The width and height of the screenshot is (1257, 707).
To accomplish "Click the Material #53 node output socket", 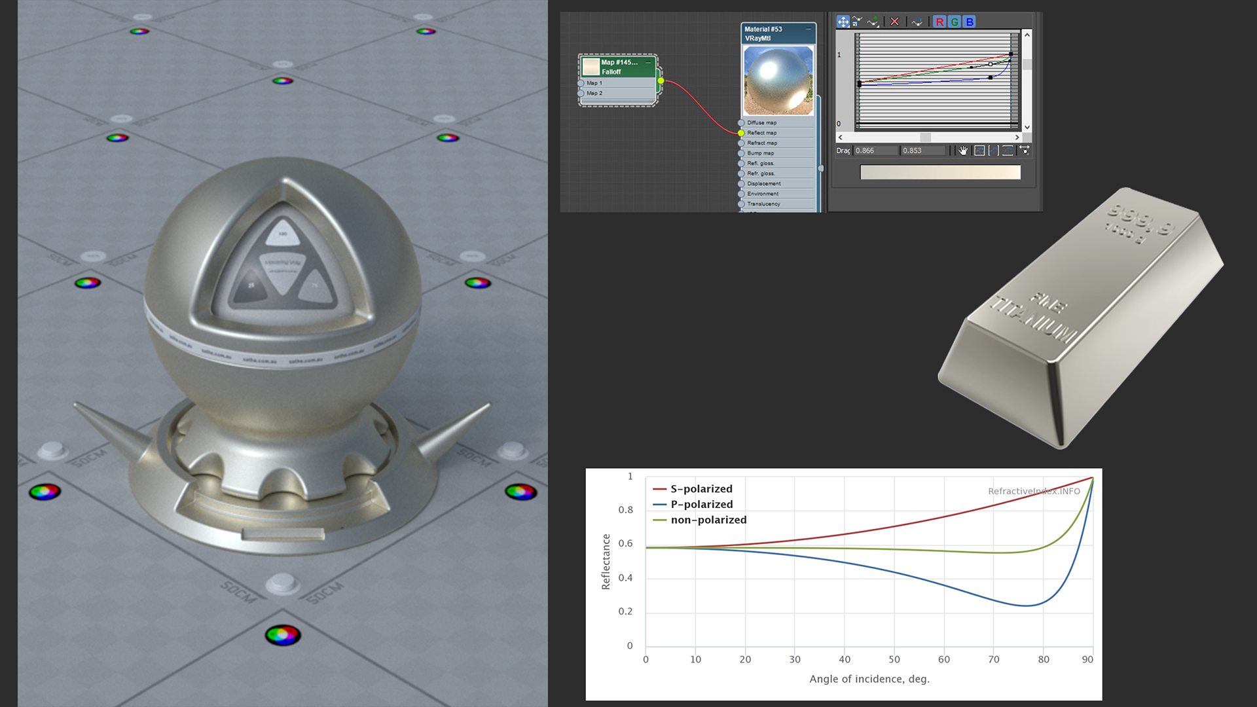I will pyautogui.click(x=821, y=168).
